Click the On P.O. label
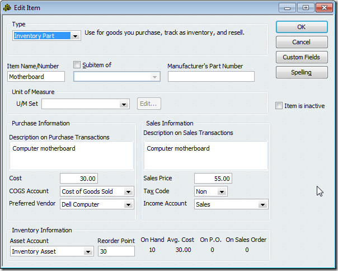338x271 pixels. [x=210, y=240]
